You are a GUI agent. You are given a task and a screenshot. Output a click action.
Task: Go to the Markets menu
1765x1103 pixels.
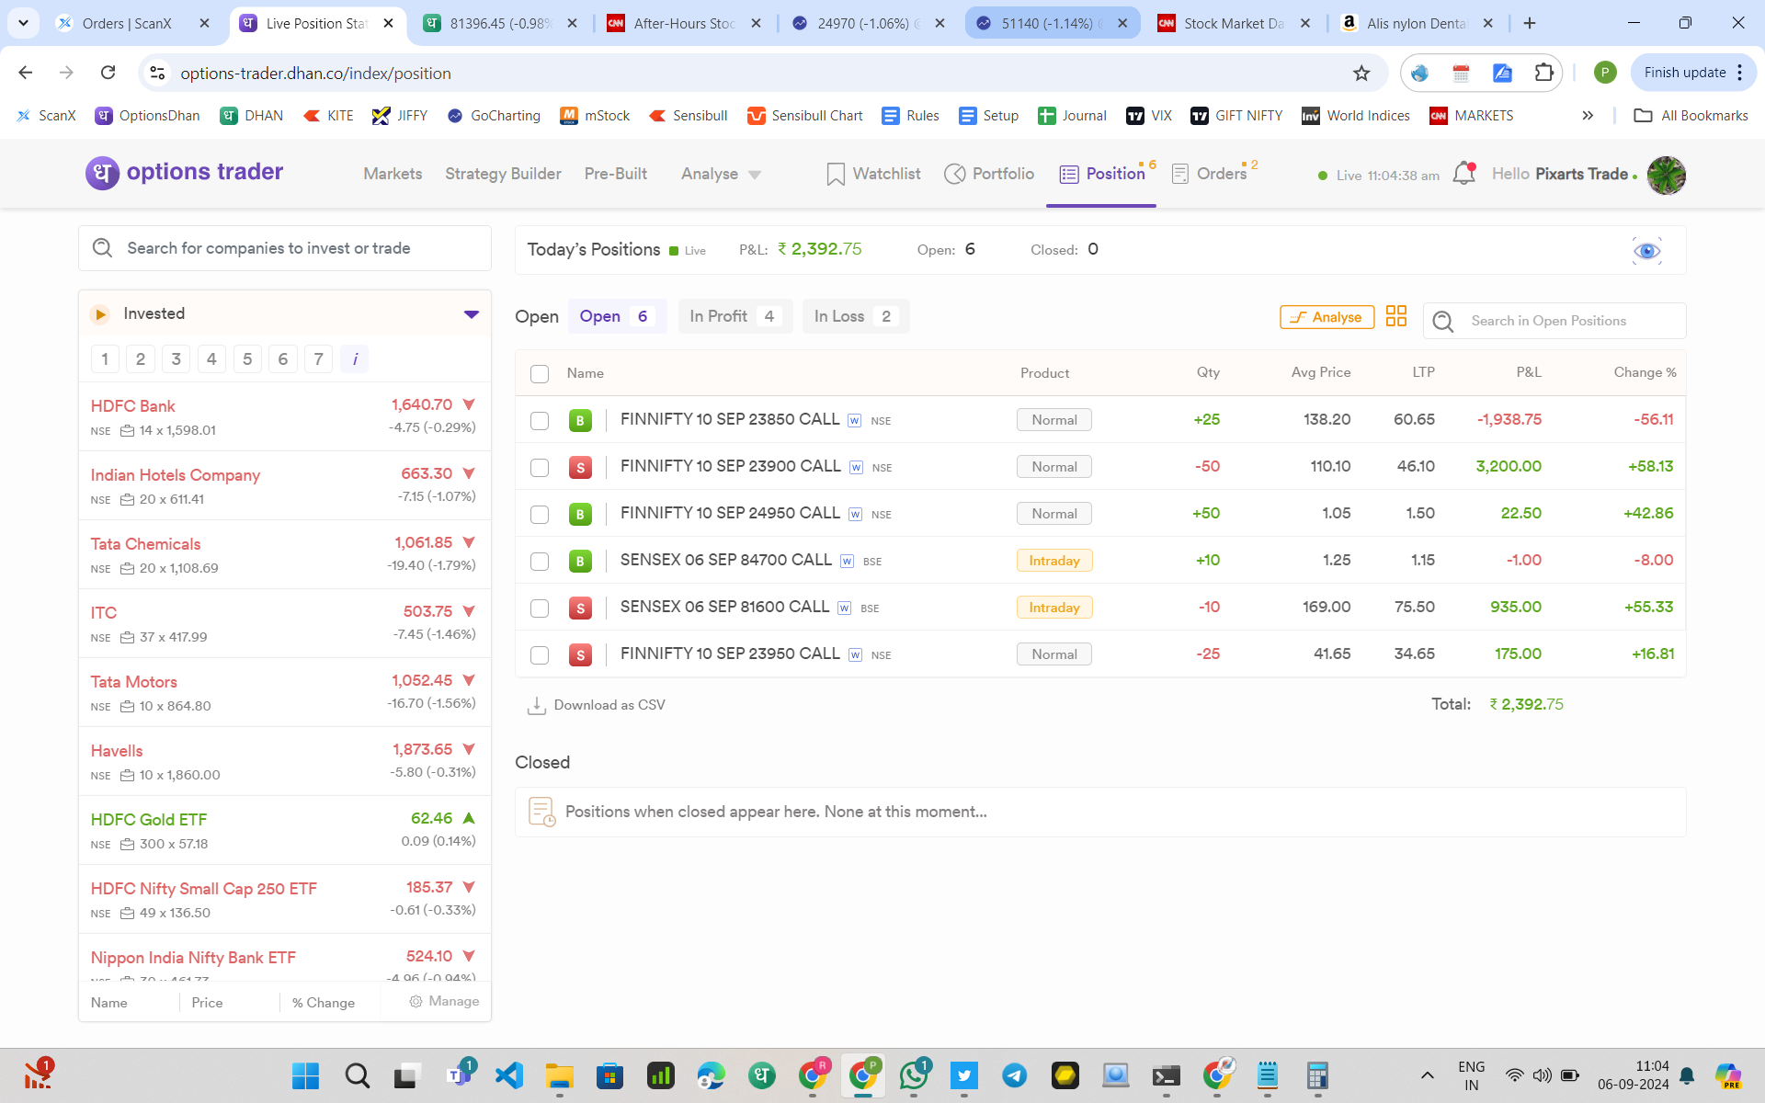tap(393, 174)
